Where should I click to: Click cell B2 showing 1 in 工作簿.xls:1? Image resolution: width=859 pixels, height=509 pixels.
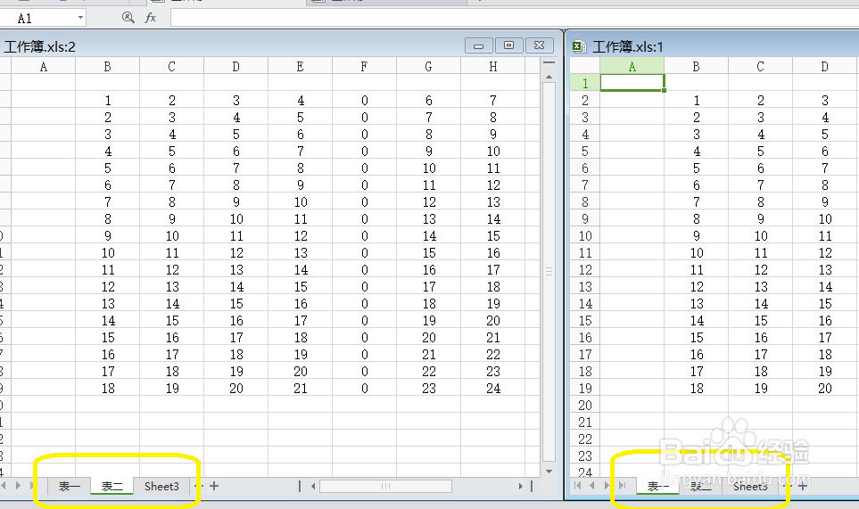tap(697, 100)
